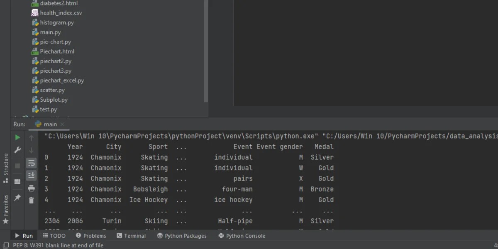The width and height of the screenshot is (498, 249).
Task: Click 'four-man' event text in output
Action: click(237, 189)
